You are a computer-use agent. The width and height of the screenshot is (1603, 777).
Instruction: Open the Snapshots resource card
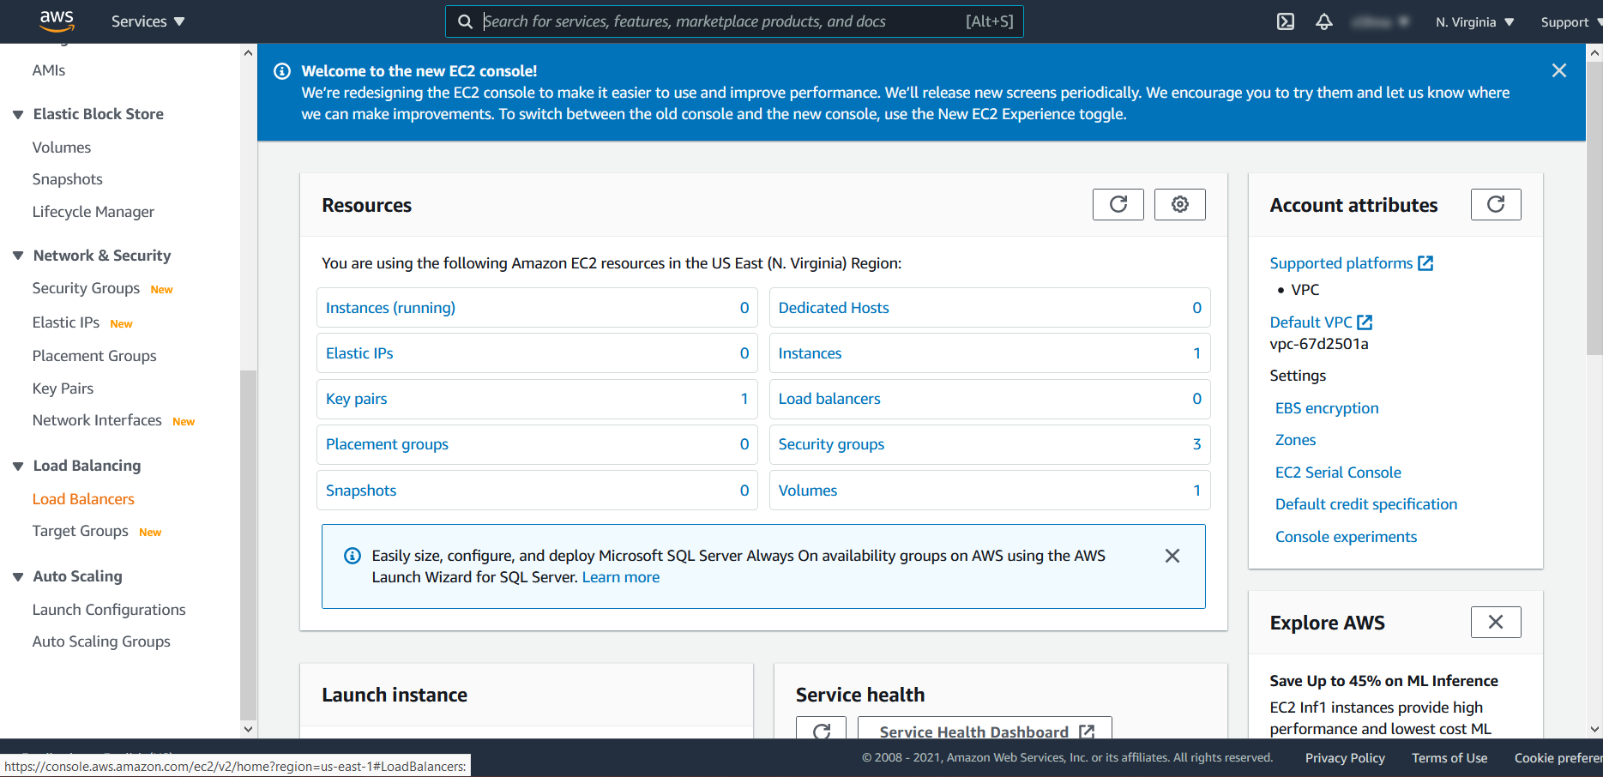[537, 490]
